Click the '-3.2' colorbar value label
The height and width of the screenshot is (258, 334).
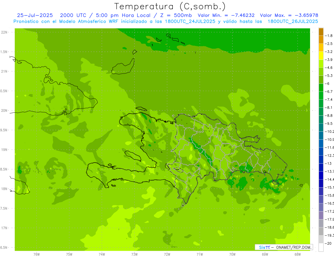pos(329,52)
